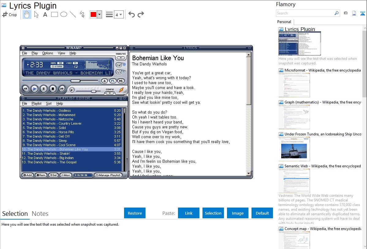This screenshot has width=367, height=249.
Task: Expand the CONFIG dropdown in Winamp
Action: click(110, 93)
